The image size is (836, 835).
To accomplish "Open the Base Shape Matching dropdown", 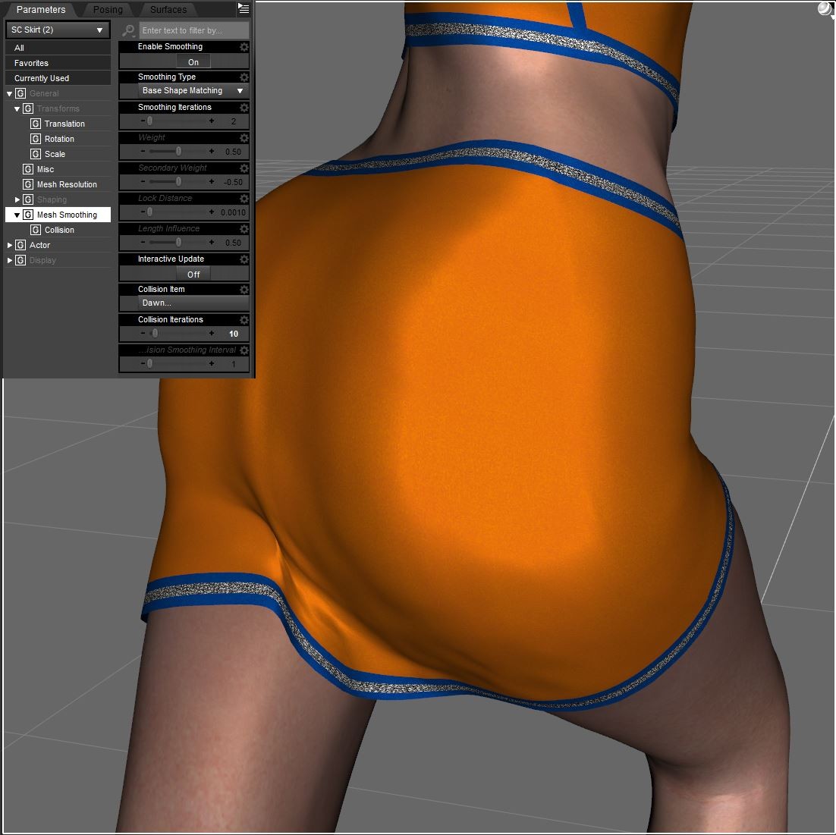I will (x=193, y=91).
